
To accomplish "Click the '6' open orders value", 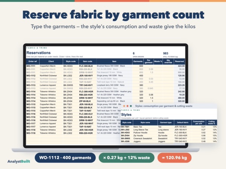I will 134,53.
